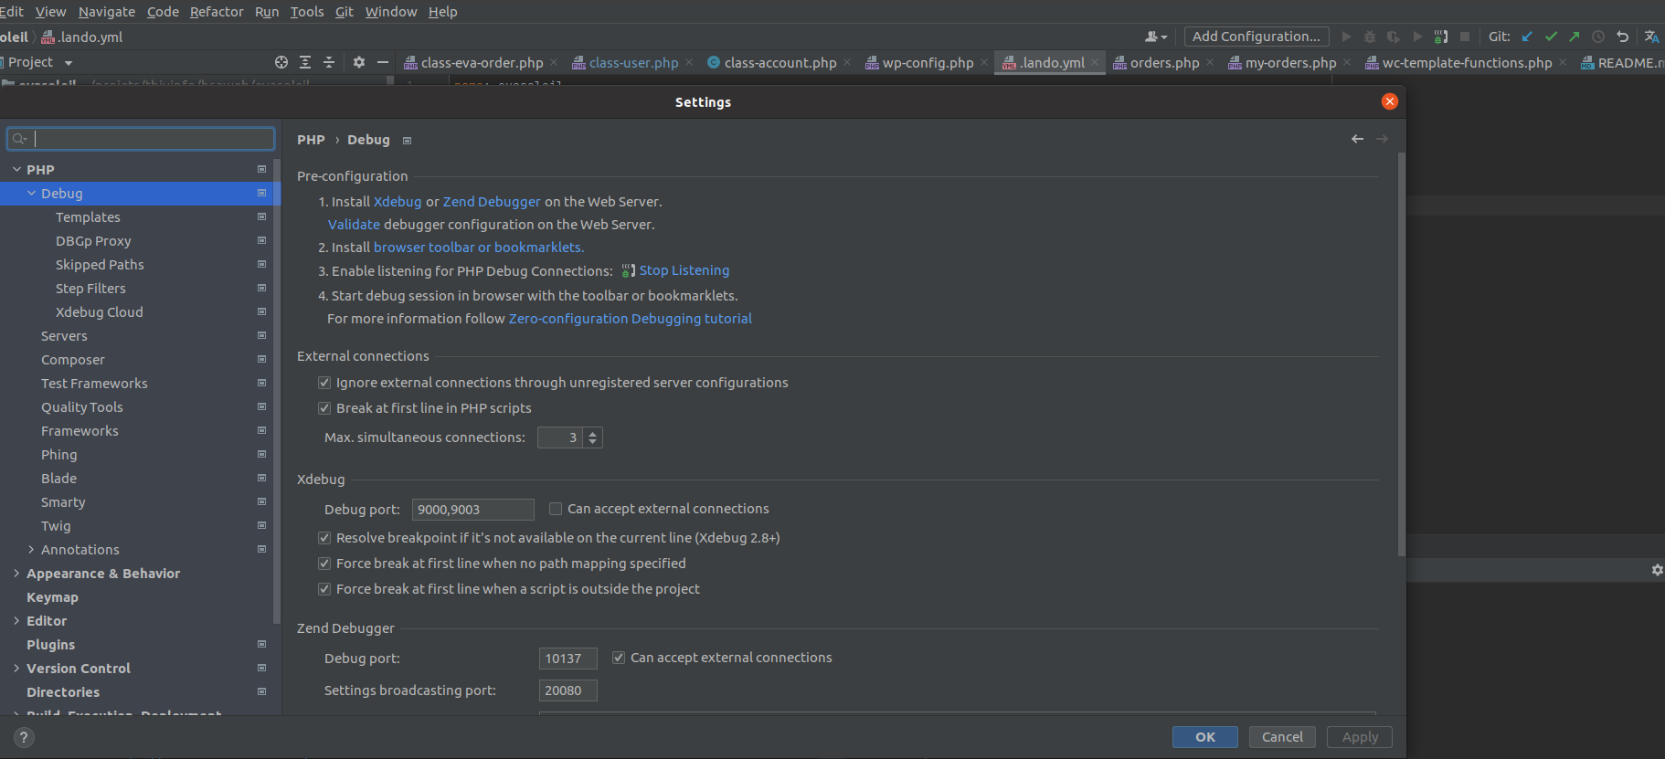Screen dimensions: 1665x759
Task: Click the translate icon in main toolbar
Action: (1651, 37)
